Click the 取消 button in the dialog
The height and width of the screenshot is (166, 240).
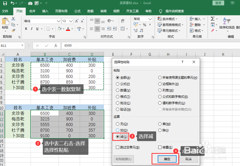click(x=189, y=159)
